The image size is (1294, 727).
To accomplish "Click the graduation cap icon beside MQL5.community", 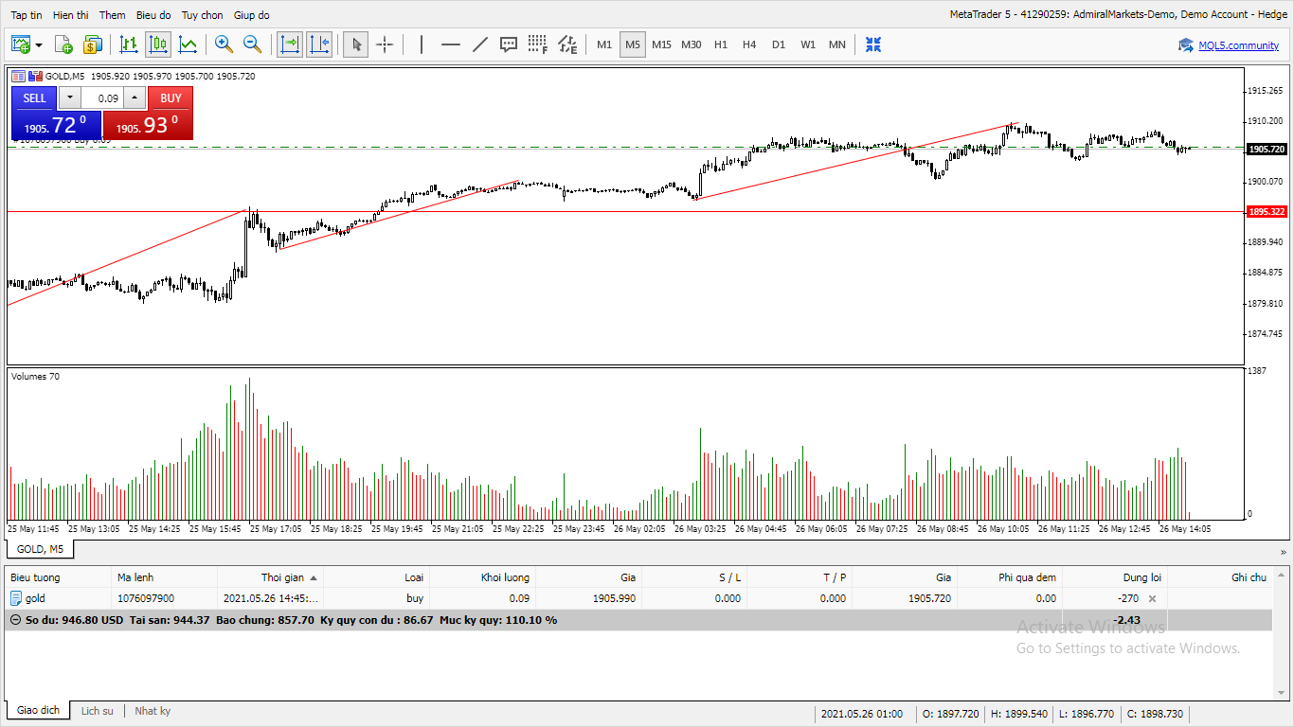I will [x=1186, y=44].
